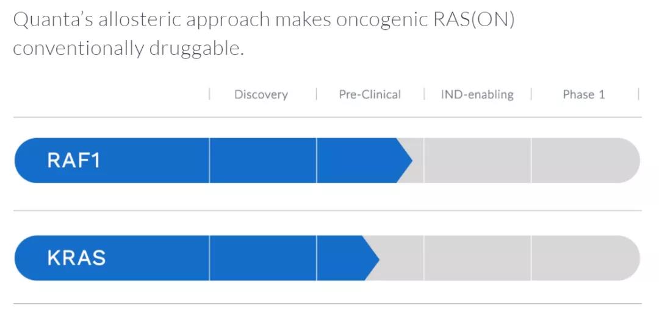659x319 pixels.
Task: Select the KRAS bar's Discovery segment
Action: pos(262,259)
